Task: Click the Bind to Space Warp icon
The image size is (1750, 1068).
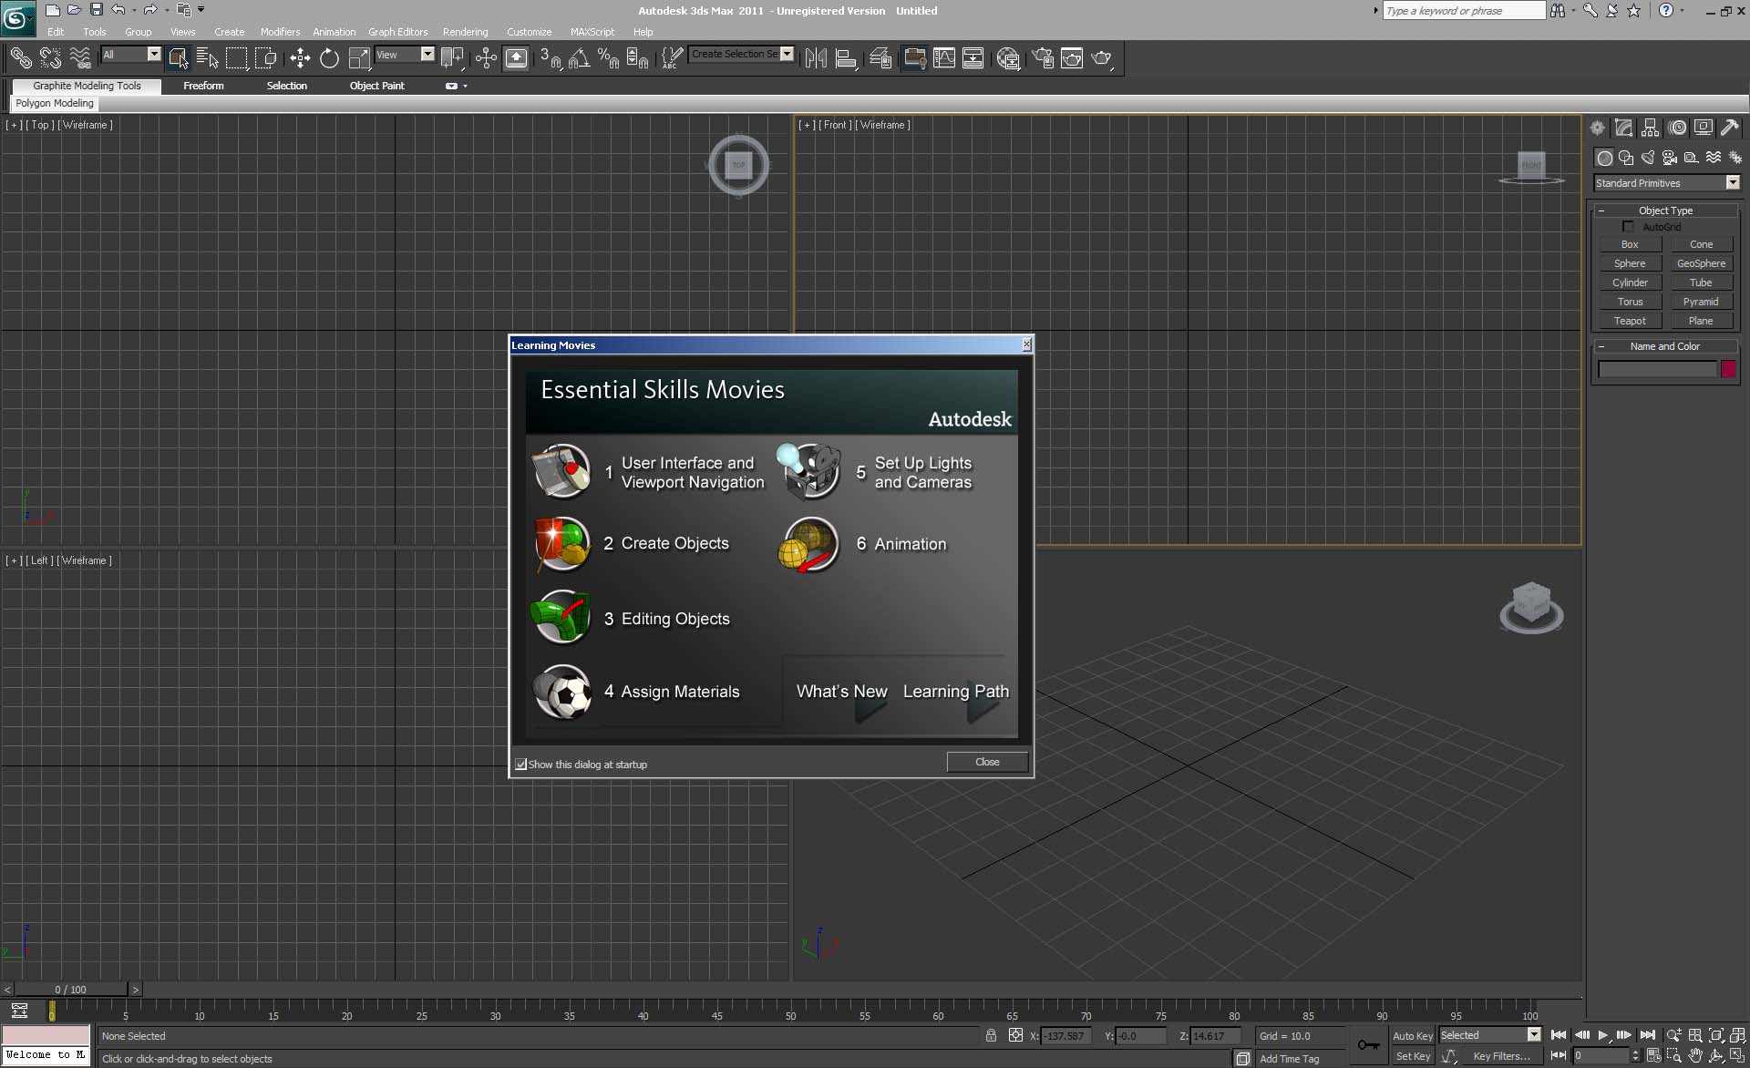Action: [x=80, y=58]
